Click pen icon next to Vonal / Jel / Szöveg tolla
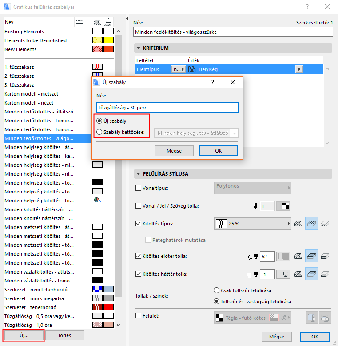 253,206
